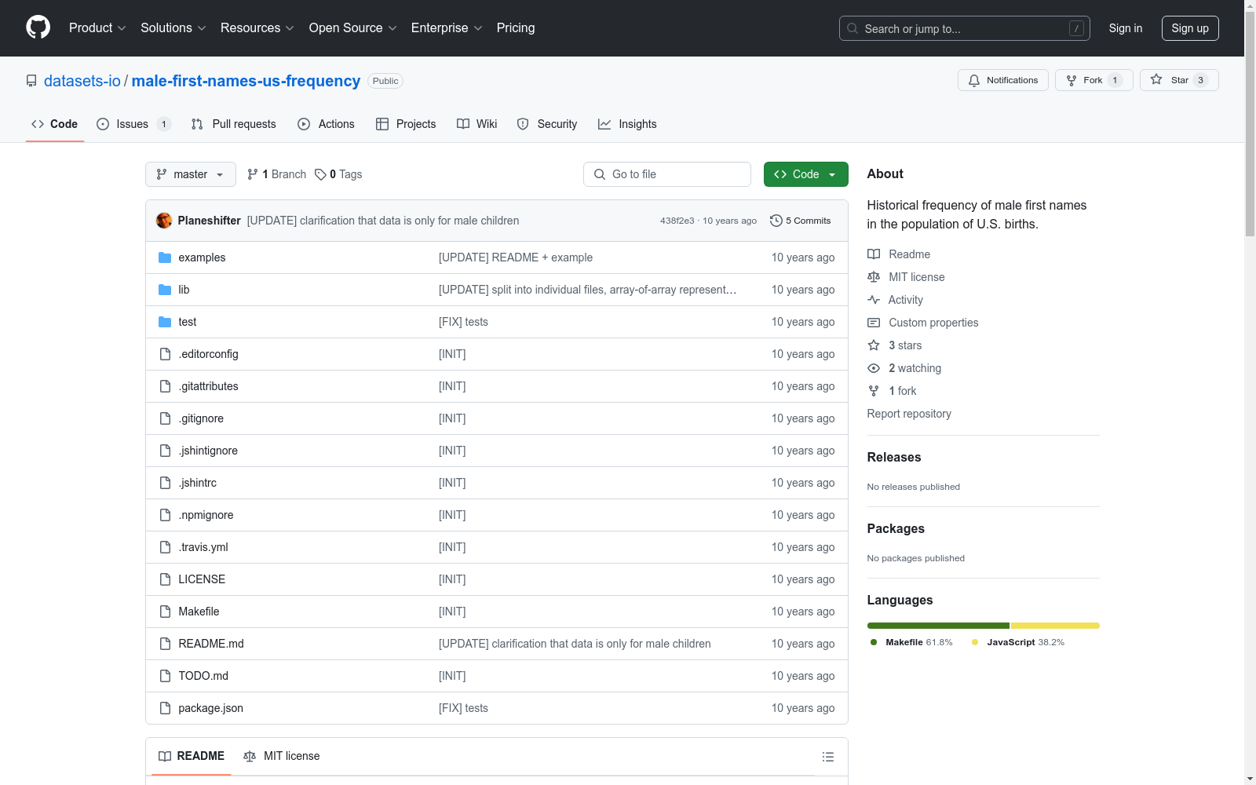Open the README outline list icon
1256x785 pixels.
click(827, 757)
